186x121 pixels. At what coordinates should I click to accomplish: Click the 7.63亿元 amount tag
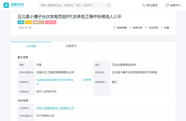(x=51, y=22)
